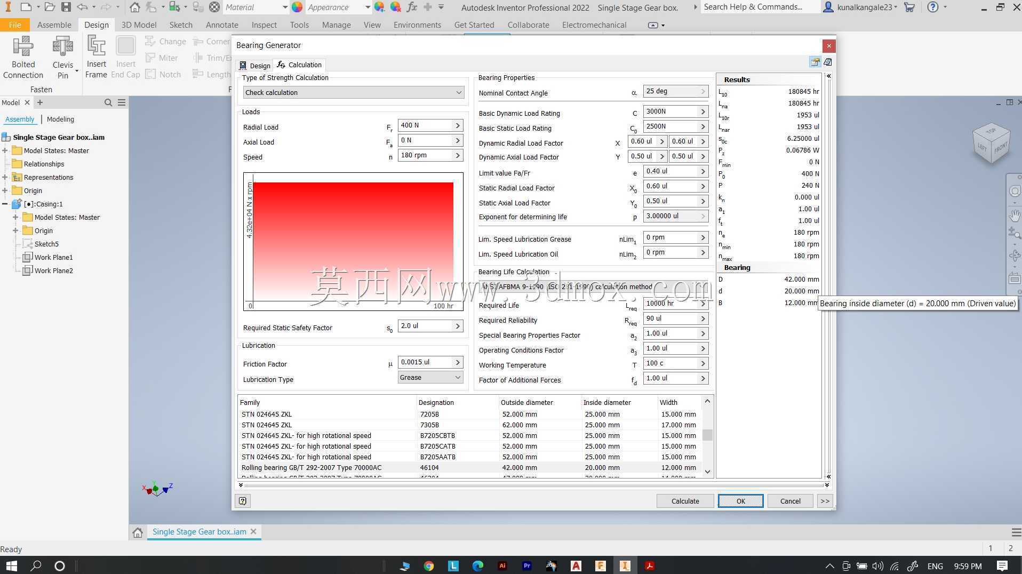Select Work Plane2 in the model tree
The width and height of the screenshot is (1022, 574).
pyautogui.click(x=53, y=270)
